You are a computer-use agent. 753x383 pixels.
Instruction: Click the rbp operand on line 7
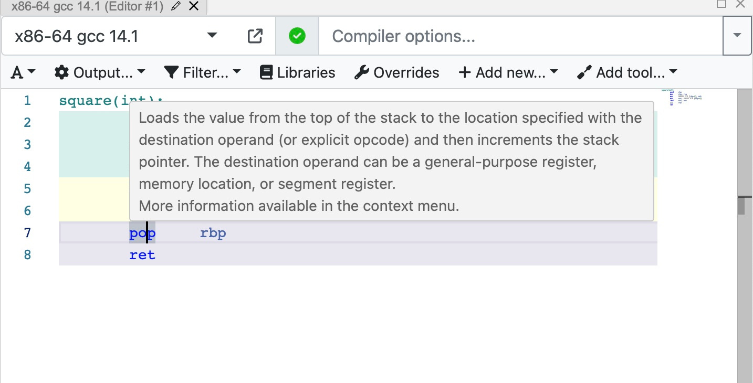tap(213, 233)
